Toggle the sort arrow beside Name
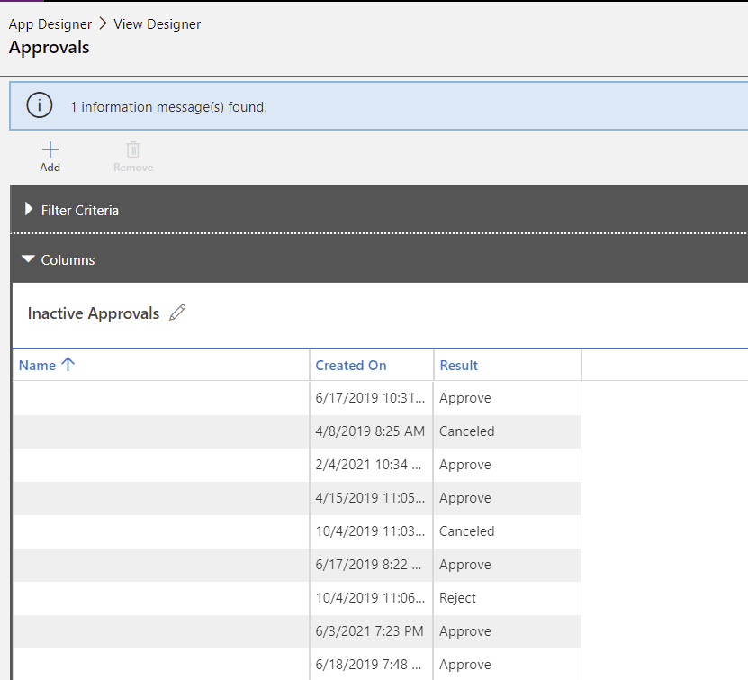This screenshot has height=680, width=748. (x=68, y=365)
